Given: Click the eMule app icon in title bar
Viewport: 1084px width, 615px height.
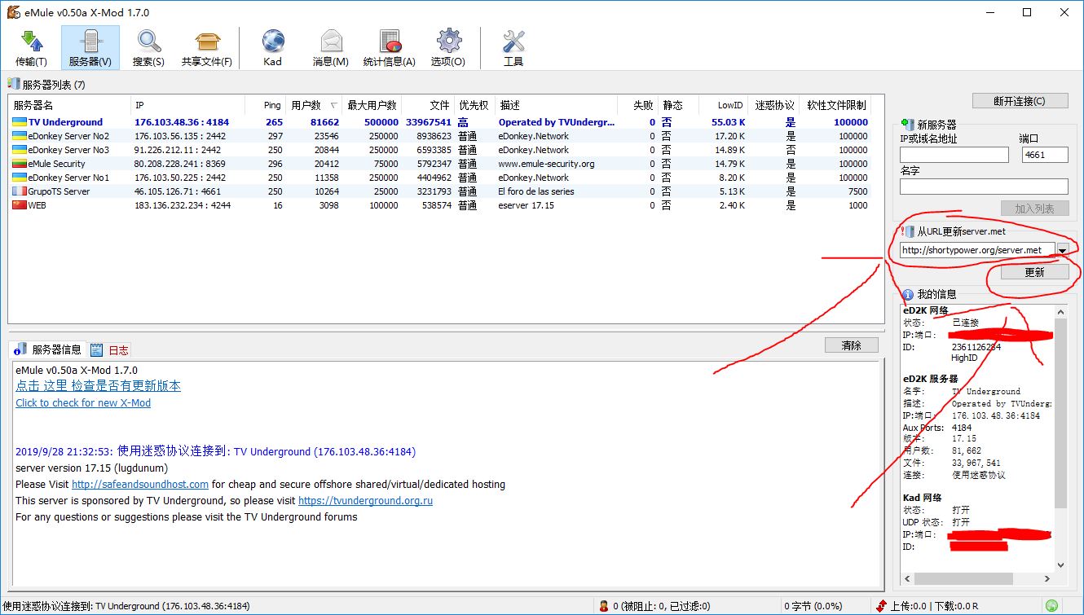Looking at the screenshot, I should 14,12.
